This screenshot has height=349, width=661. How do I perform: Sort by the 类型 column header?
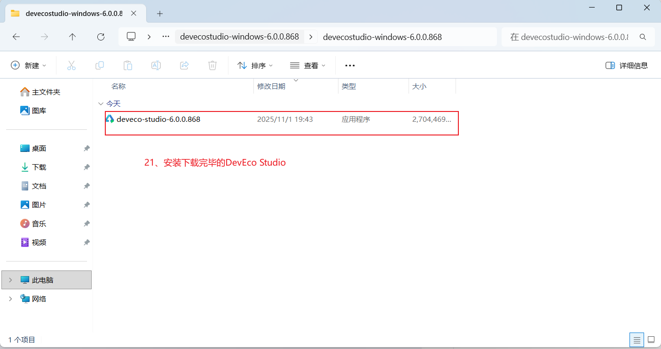point(349,87)
